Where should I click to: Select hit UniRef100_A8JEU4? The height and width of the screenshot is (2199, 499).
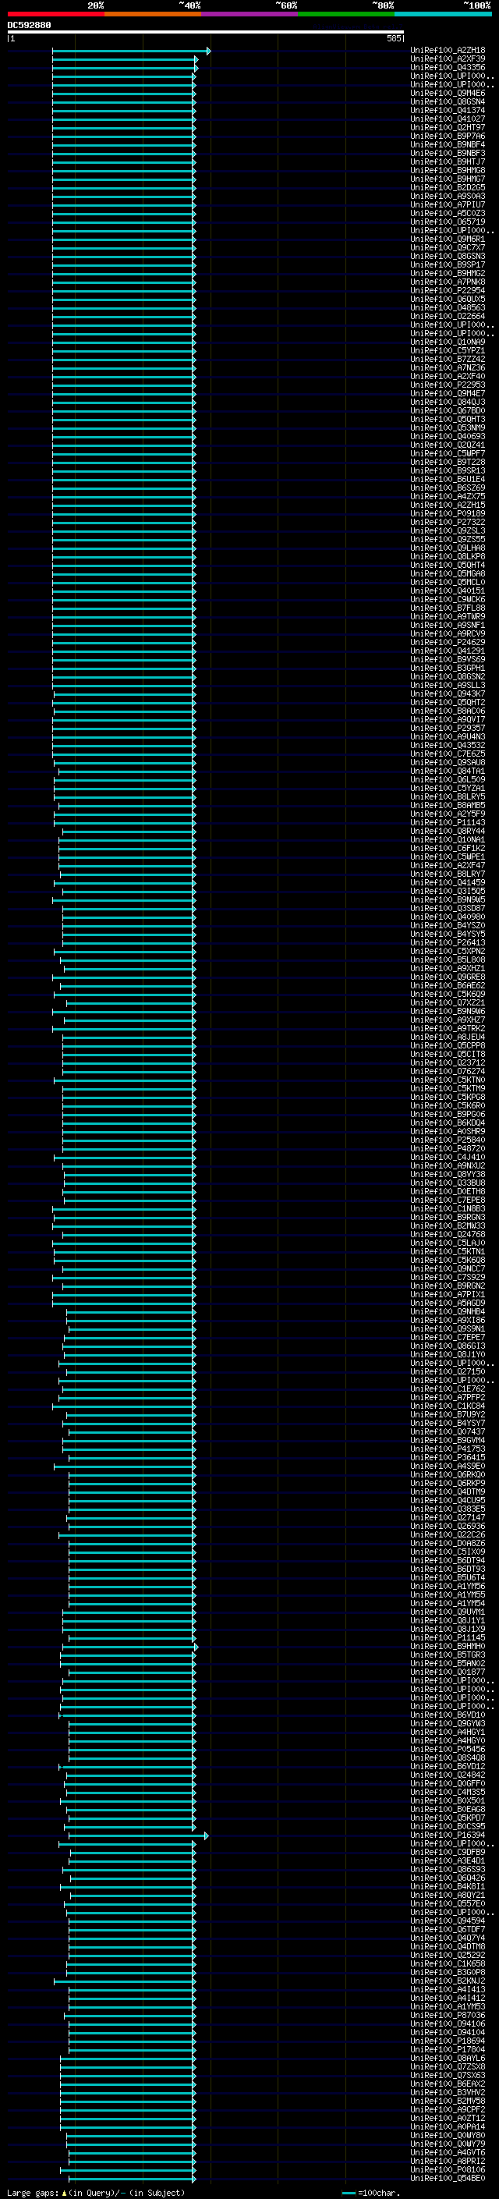pos(448,1037)
